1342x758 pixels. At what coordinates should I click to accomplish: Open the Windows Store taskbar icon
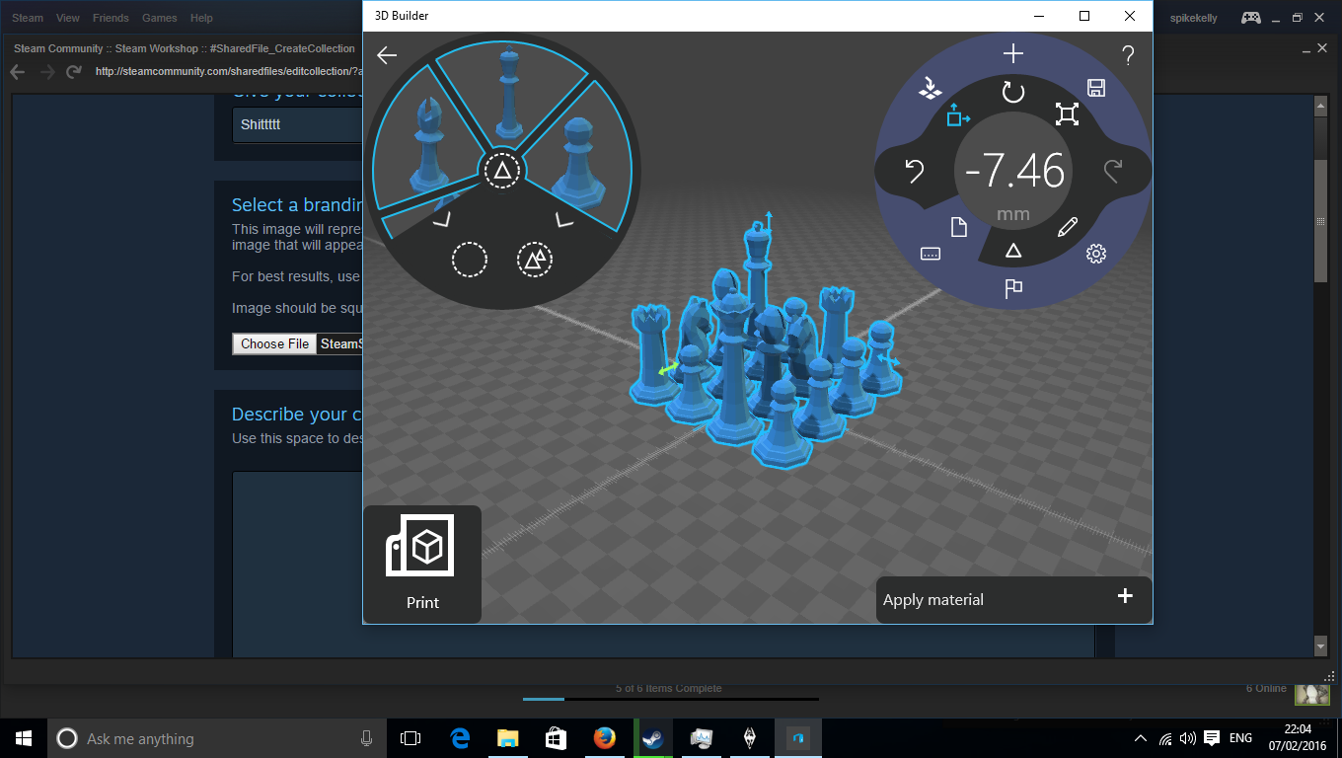tap(556, 738)
